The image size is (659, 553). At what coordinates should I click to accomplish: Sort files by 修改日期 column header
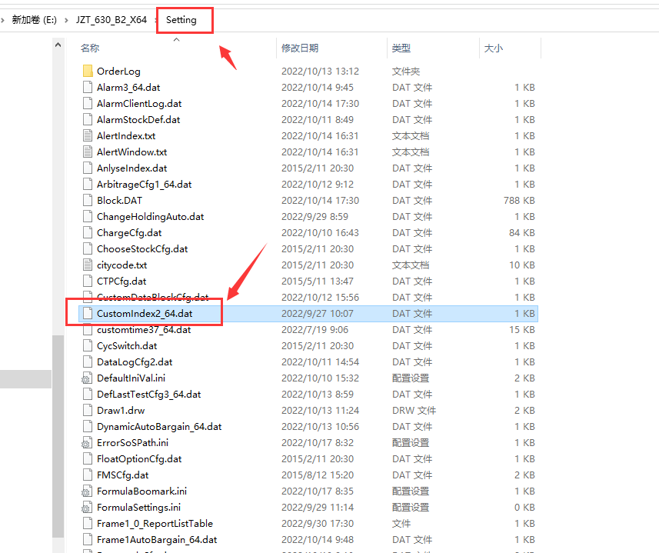point(300,48)
